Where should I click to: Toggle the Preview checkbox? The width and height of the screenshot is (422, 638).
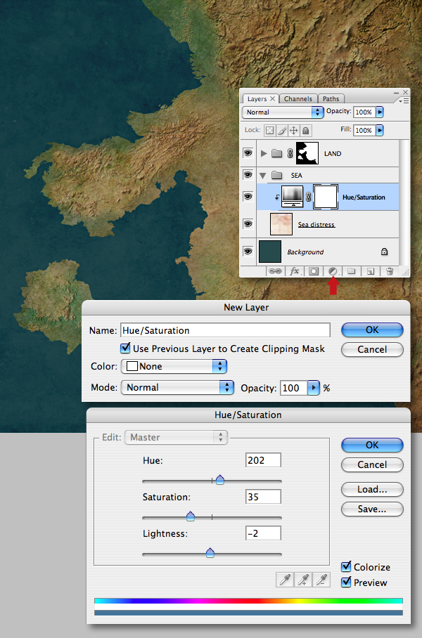(x=346, y=582)
